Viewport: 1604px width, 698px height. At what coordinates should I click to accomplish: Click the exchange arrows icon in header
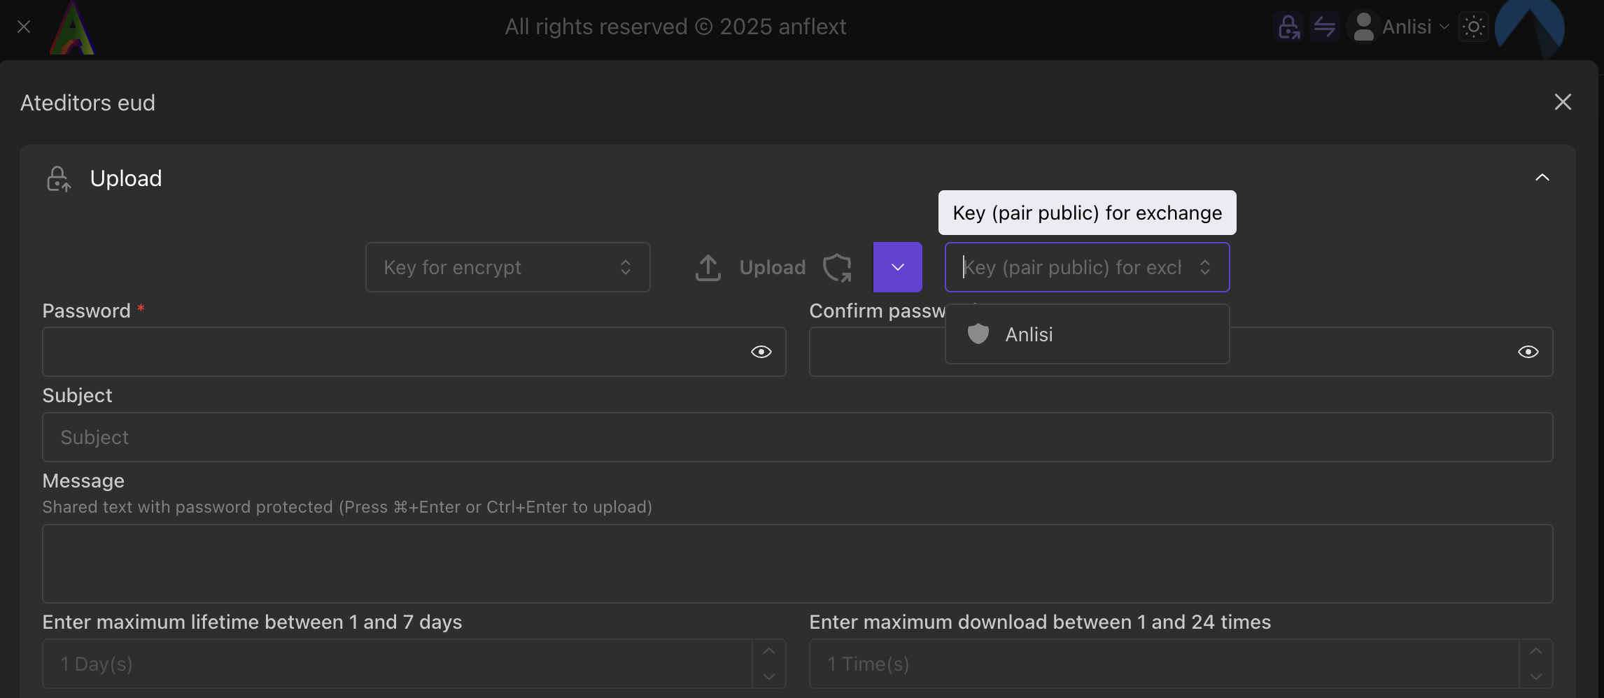pyautogui.click(x=1324, y=27)
